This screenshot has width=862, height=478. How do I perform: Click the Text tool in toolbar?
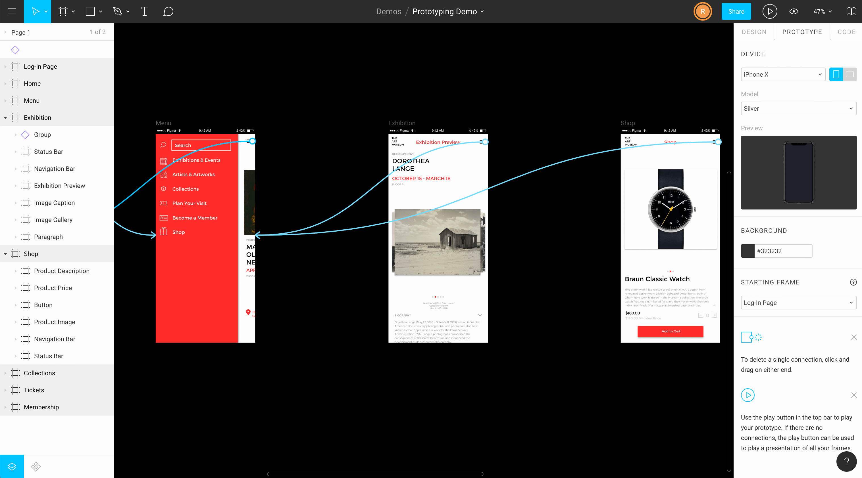click(x=144, y=12)
